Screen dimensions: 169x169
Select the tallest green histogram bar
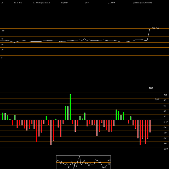click(70, 107)
